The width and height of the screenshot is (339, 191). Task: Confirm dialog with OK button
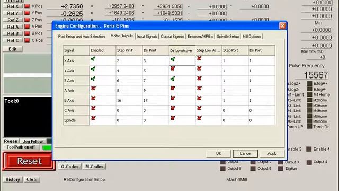pyautogui.click(x=219, y=153)
